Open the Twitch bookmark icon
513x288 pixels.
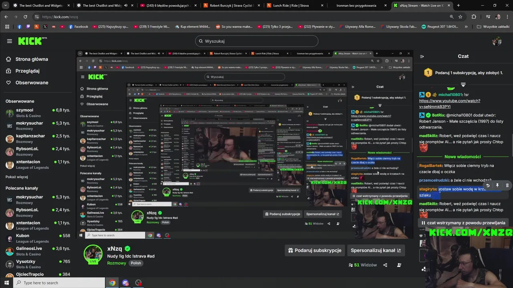(28, 27)
